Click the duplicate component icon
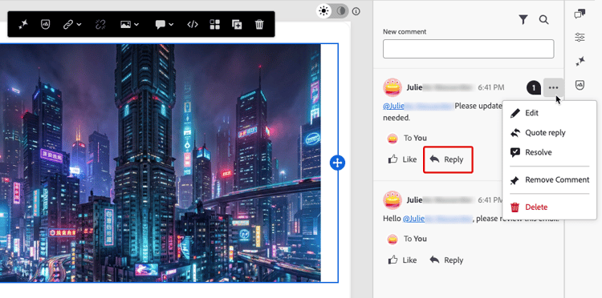This screenshot has height=298, width=602. click(x=237, y=25)
